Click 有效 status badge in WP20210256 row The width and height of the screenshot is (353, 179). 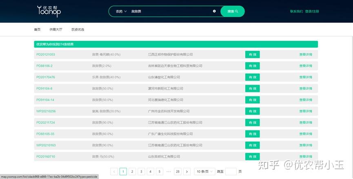click(252, 111)
